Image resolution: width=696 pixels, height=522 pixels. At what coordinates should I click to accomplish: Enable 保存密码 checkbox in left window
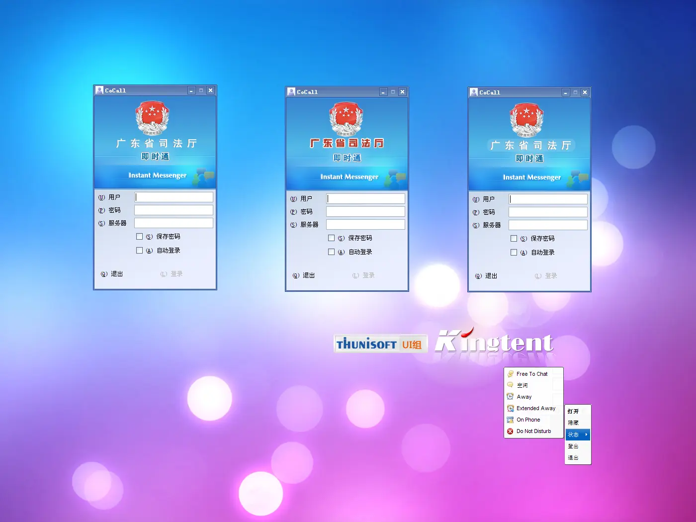point(140,237)
